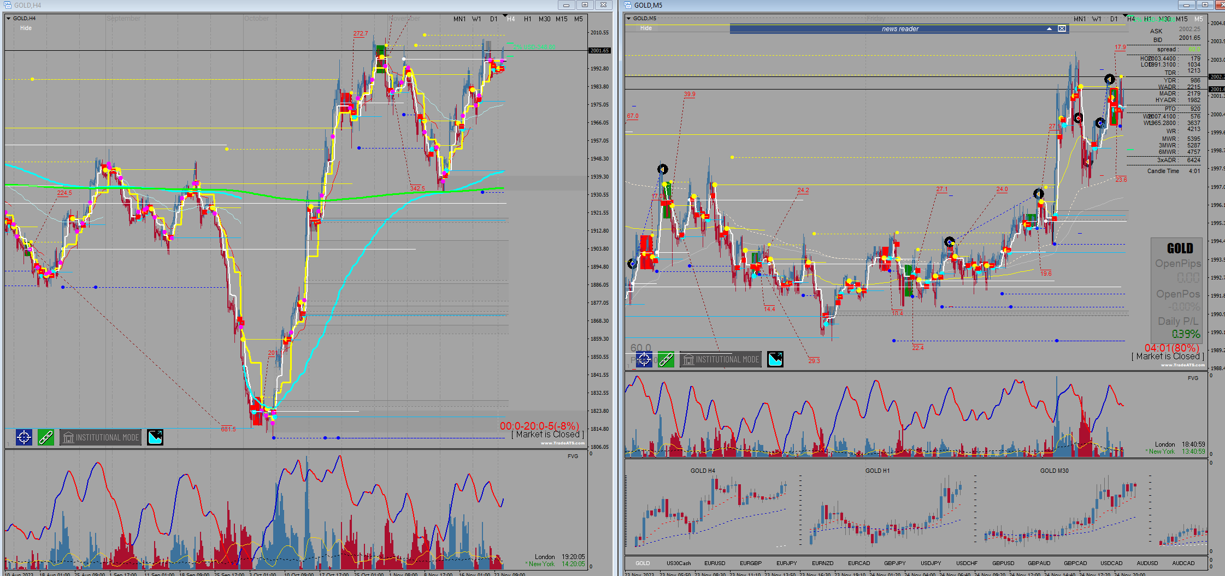Click the ASK price 2002.25
Viewport: 1225px width, 576px height.
(1189, 29)
